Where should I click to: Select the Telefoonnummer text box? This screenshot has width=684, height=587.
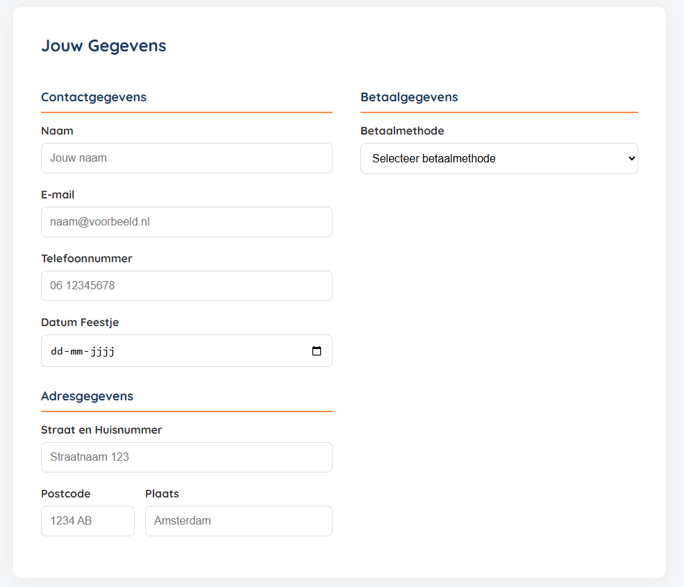186,286
